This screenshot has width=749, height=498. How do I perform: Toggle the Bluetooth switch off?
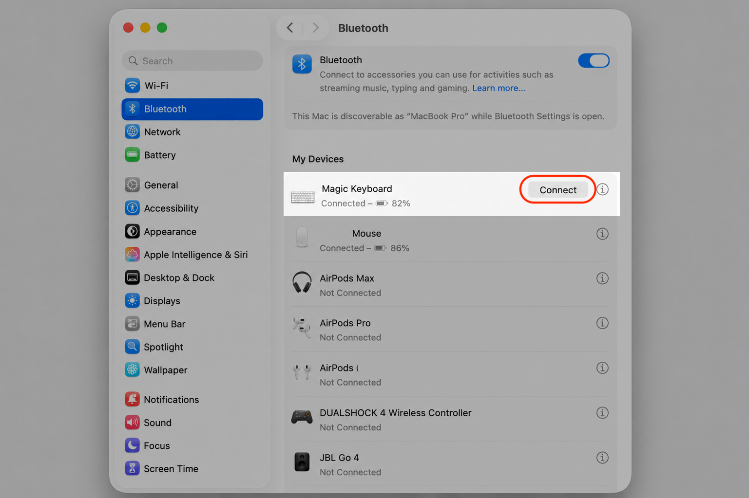tap(594, 61)
